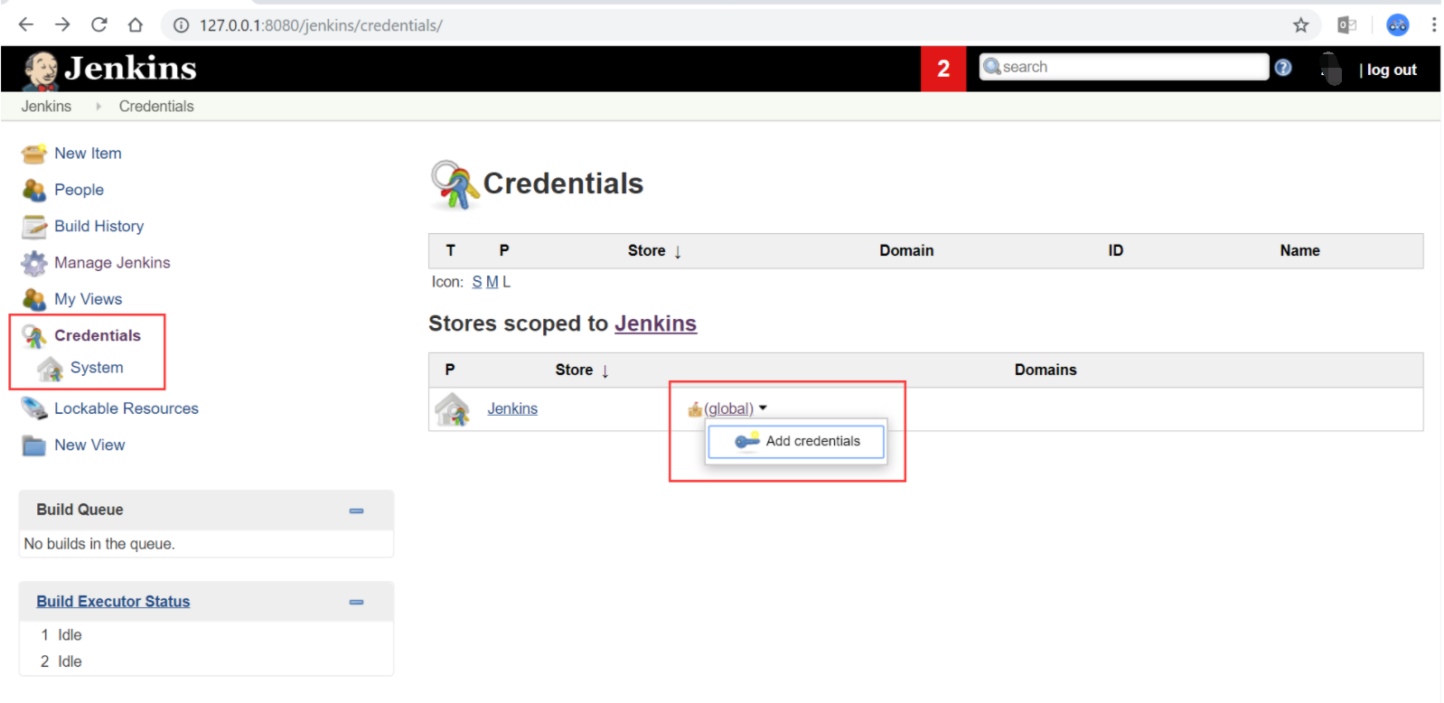Collapse the Build Executor Status panel

(356, 602)
